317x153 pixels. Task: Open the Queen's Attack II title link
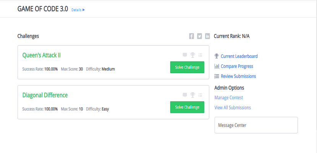(42, 55)
